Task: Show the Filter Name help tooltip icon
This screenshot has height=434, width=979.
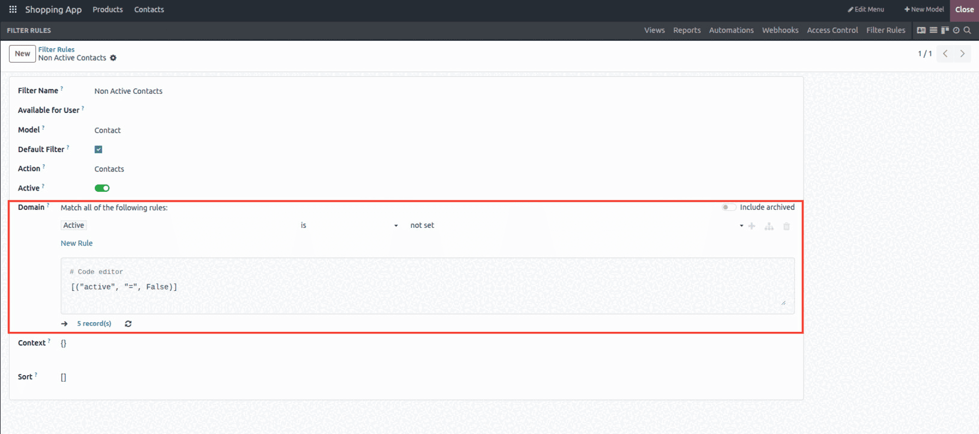Action: [x=61, y=88]
